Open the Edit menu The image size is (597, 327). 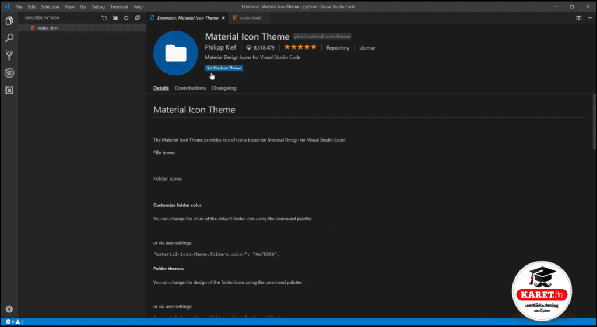tap(31, 7)
